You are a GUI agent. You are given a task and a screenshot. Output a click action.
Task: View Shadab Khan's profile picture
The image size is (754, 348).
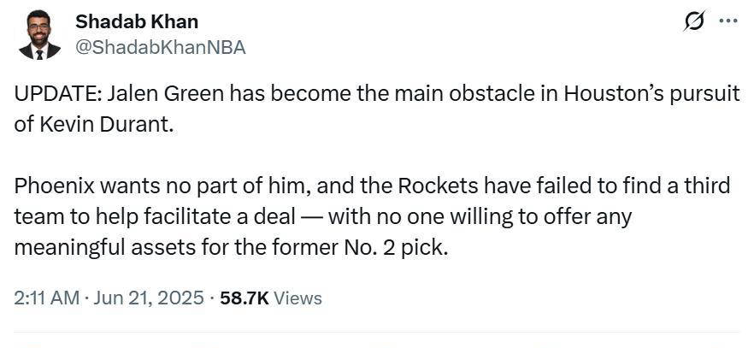(x=40, y=35)
